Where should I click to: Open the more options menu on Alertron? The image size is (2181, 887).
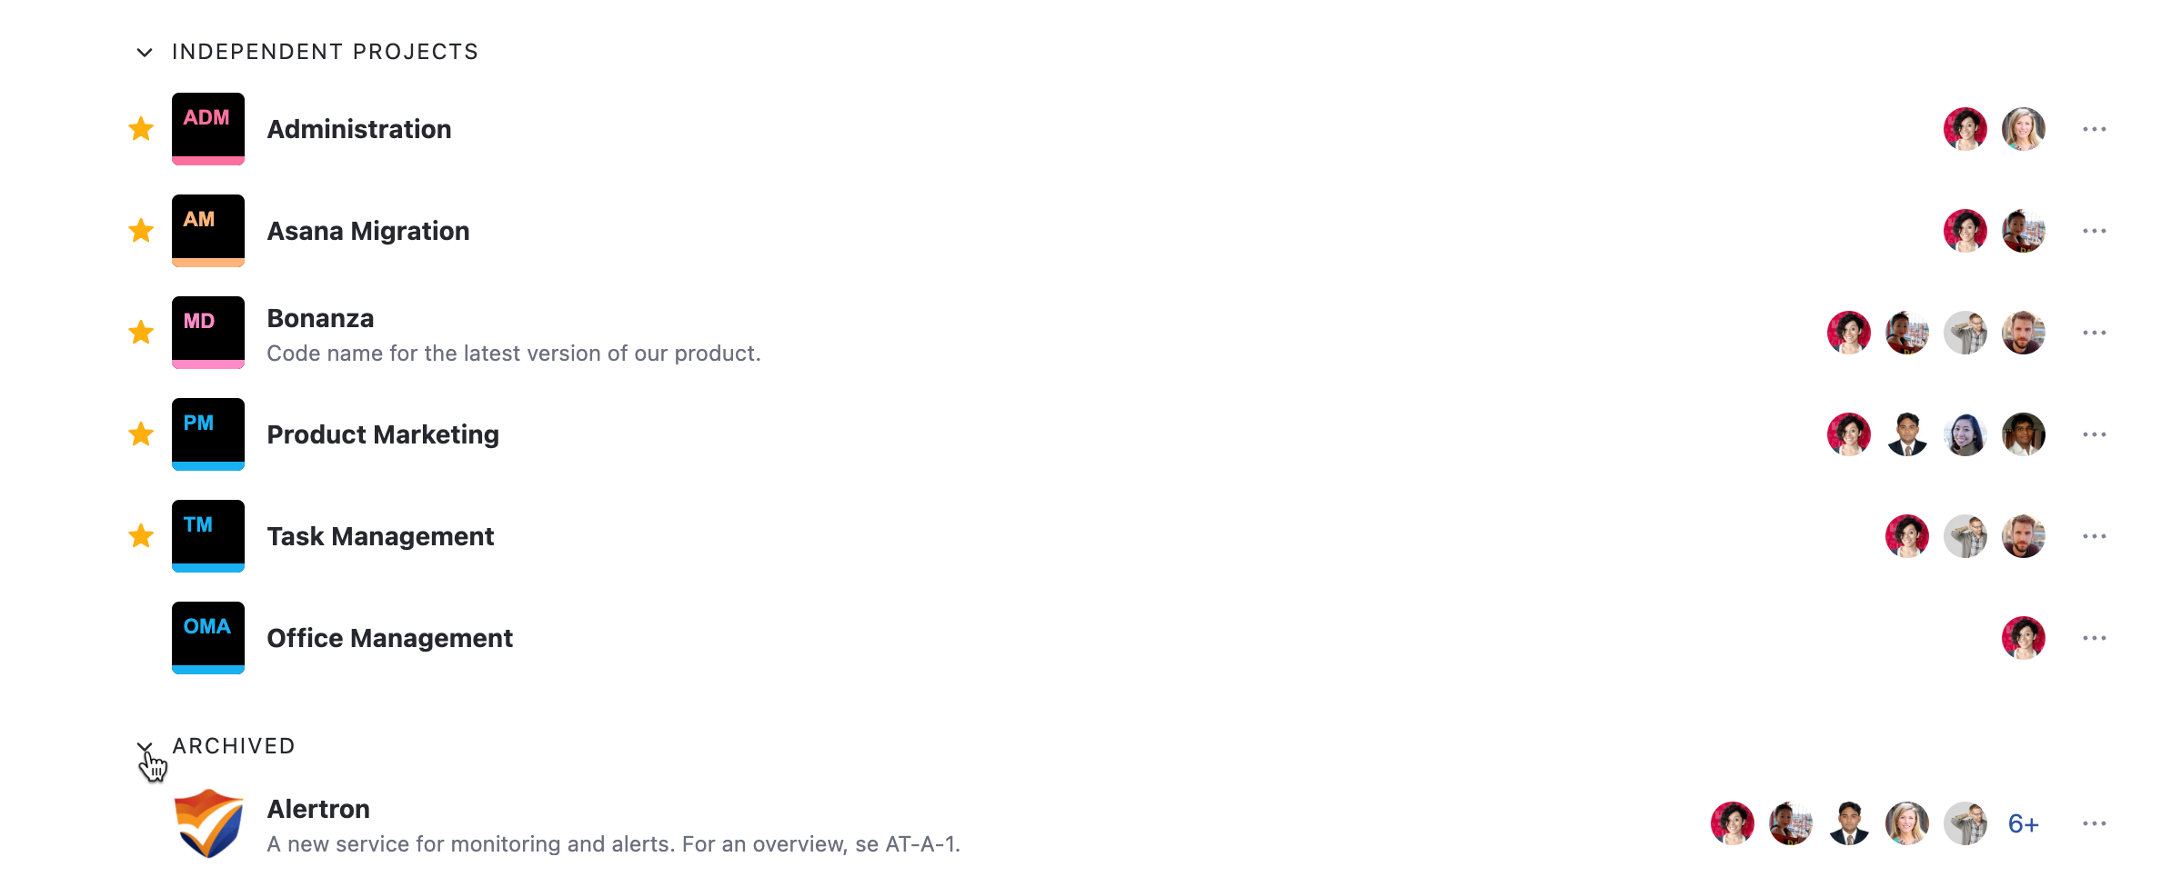coord(2095,822)
